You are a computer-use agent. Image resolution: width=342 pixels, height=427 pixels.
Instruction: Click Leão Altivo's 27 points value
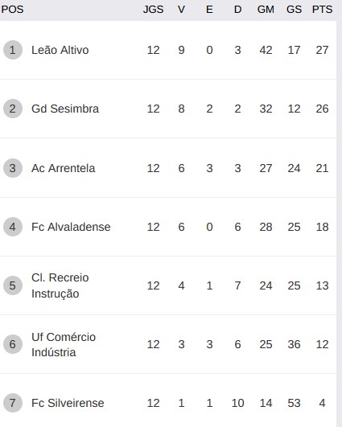(x=322, y=50)
